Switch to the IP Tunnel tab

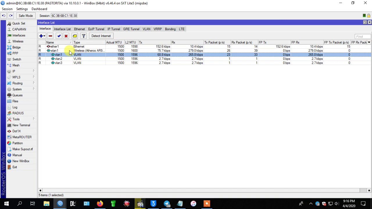[x=114, y=29]
